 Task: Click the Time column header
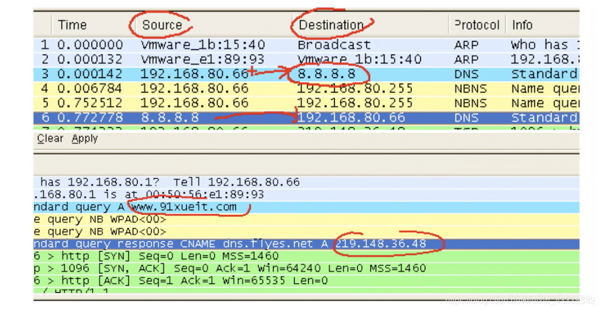72,25
